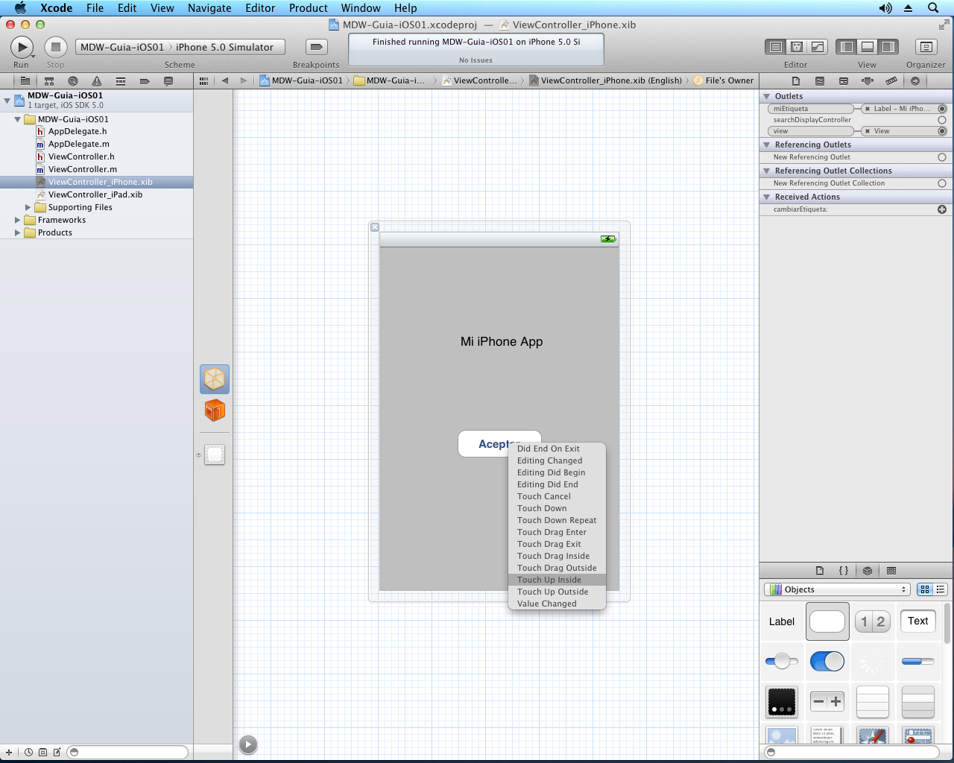Show the File Template library
The image size is (954, 763).
click(x=820, y=571)
